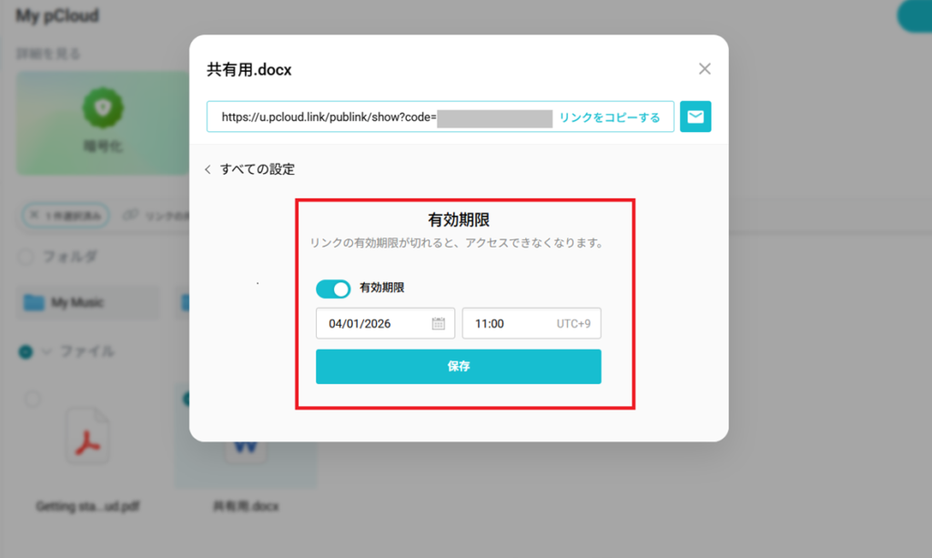Click the PDF file icon

pyautogui.click(x=87, y=436)
